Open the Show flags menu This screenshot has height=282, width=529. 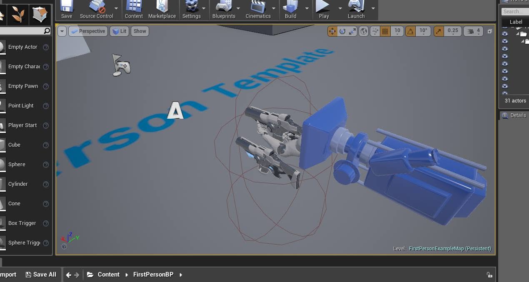(x=140, y=31)
